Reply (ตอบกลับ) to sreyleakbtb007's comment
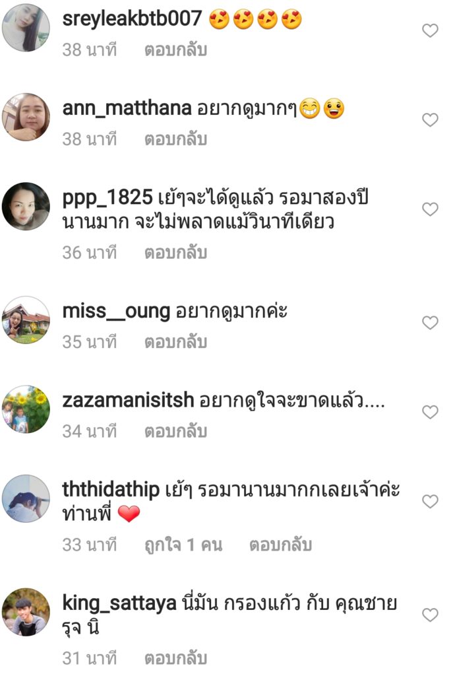The width and height of the screenshot is (449, 676). (x=175, y=50)
